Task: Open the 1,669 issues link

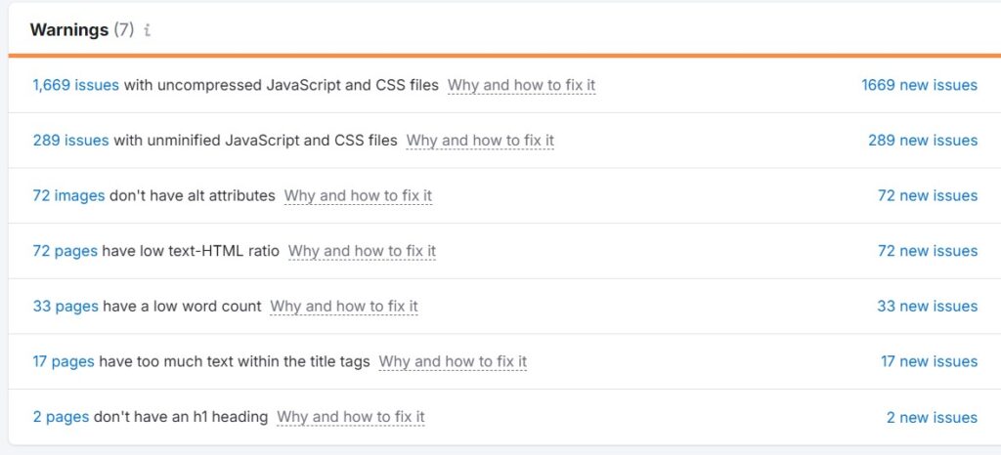Action: click(75, 85)
